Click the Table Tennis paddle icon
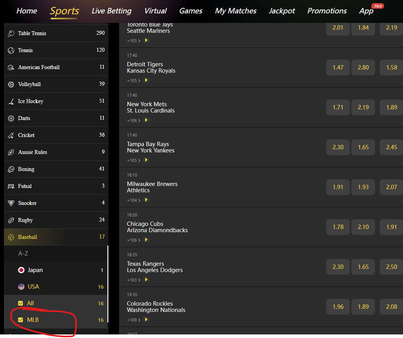The width and height of the screenshot is (403, 338). [11, 34]
